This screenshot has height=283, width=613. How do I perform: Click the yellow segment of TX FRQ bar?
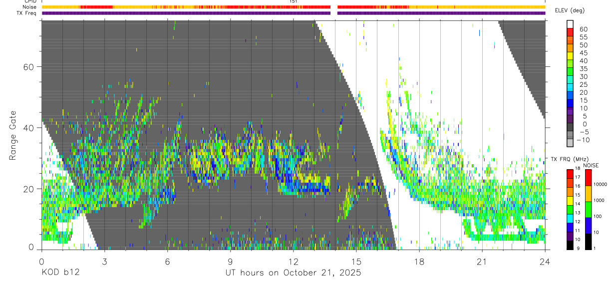(x=570, y=200)
